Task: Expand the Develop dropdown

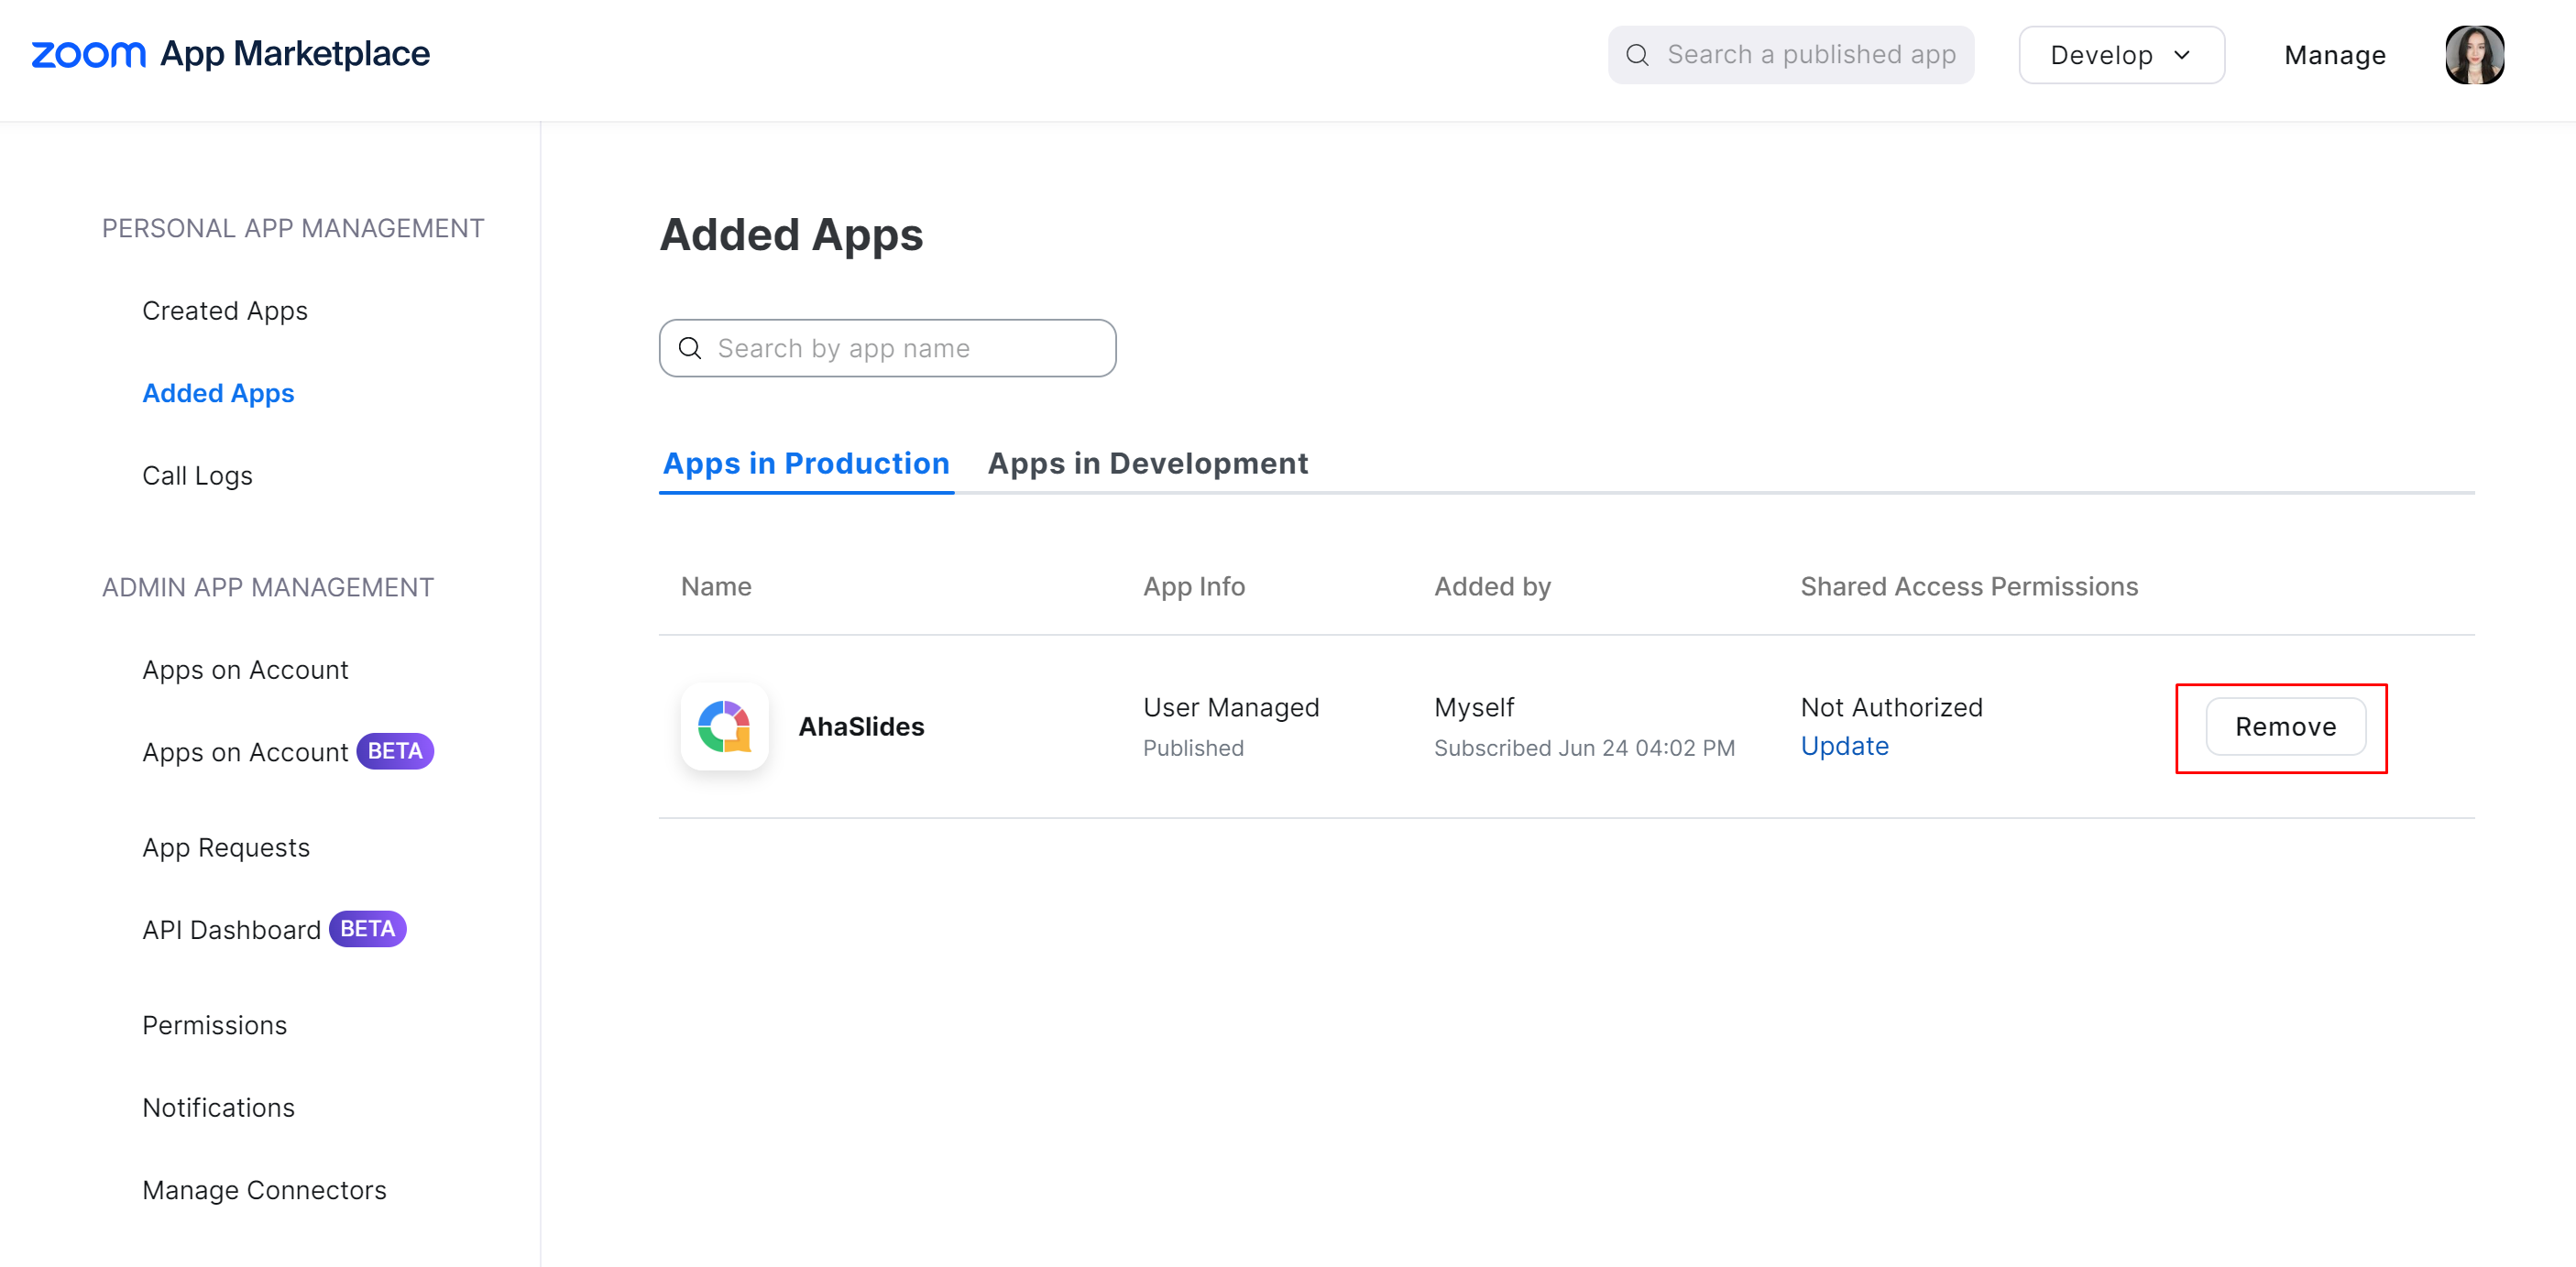Action: [2121, 55]
